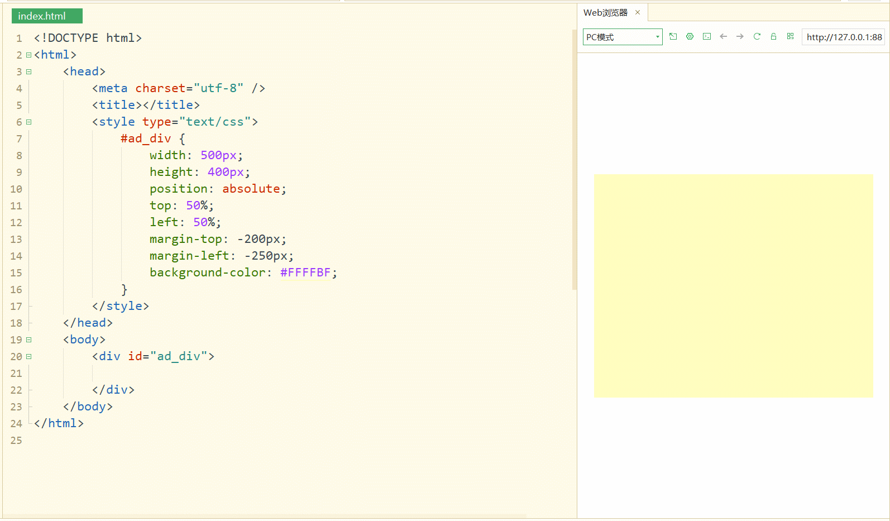Switch to the index.html editor tab
Image resolution: width=890 pixels, height=521 pixels.
[47, 16]
